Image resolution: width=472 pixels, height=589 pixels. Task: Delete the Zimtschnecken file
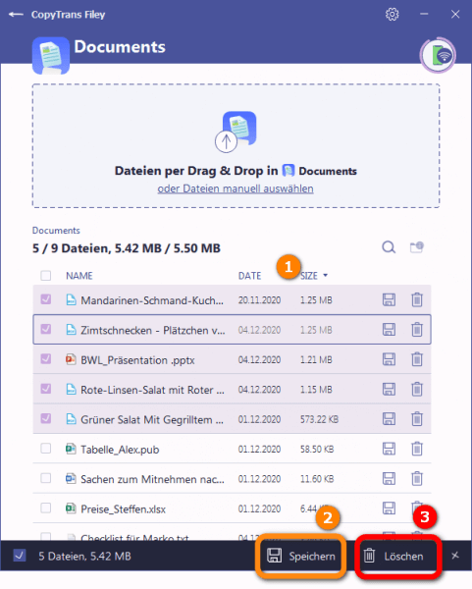[x=417, y=330]
